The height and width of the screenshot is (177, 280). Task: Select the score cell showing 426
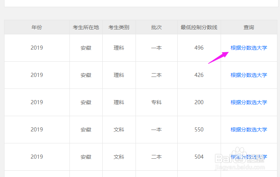coord(199,75)
